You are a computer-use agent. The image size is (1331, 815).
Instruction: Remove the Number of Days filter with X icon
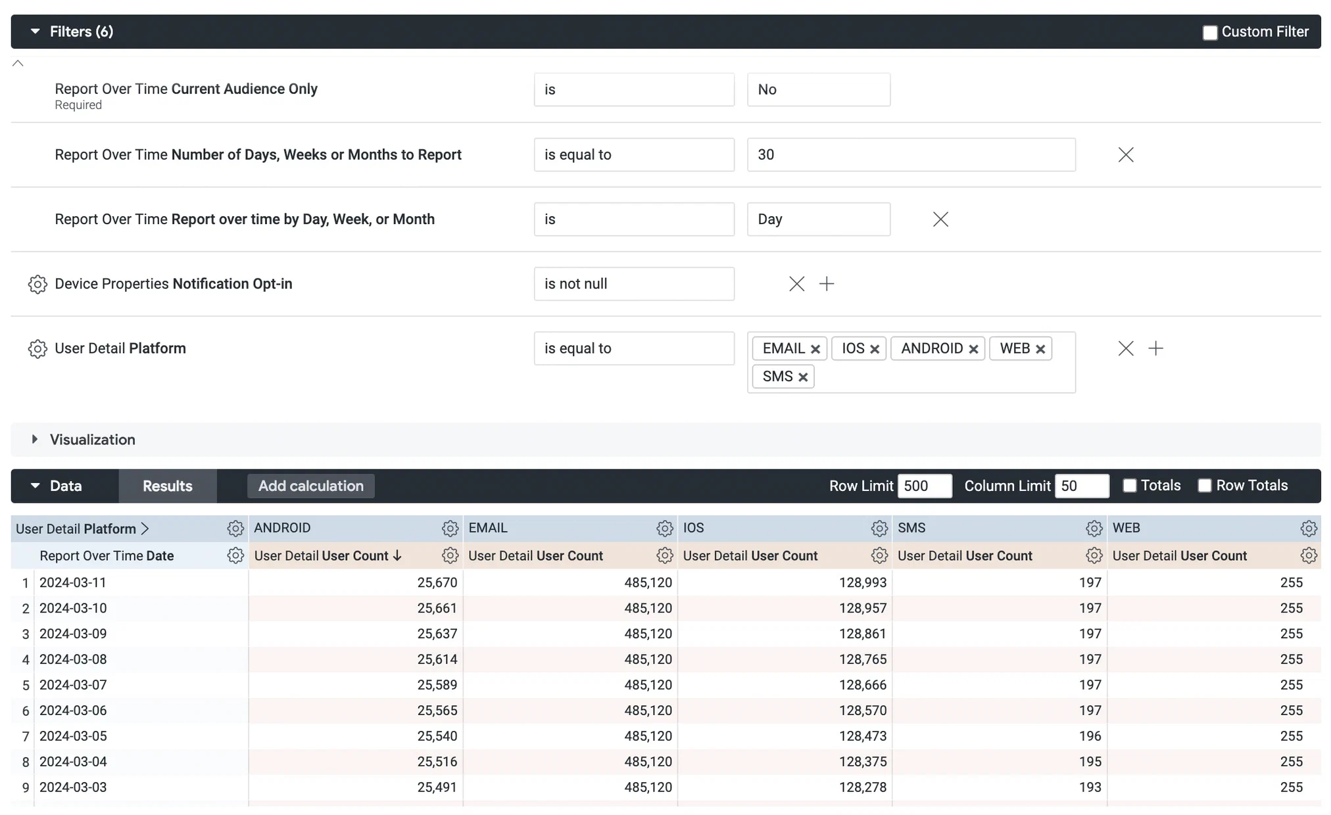[x=1125, y=154]
